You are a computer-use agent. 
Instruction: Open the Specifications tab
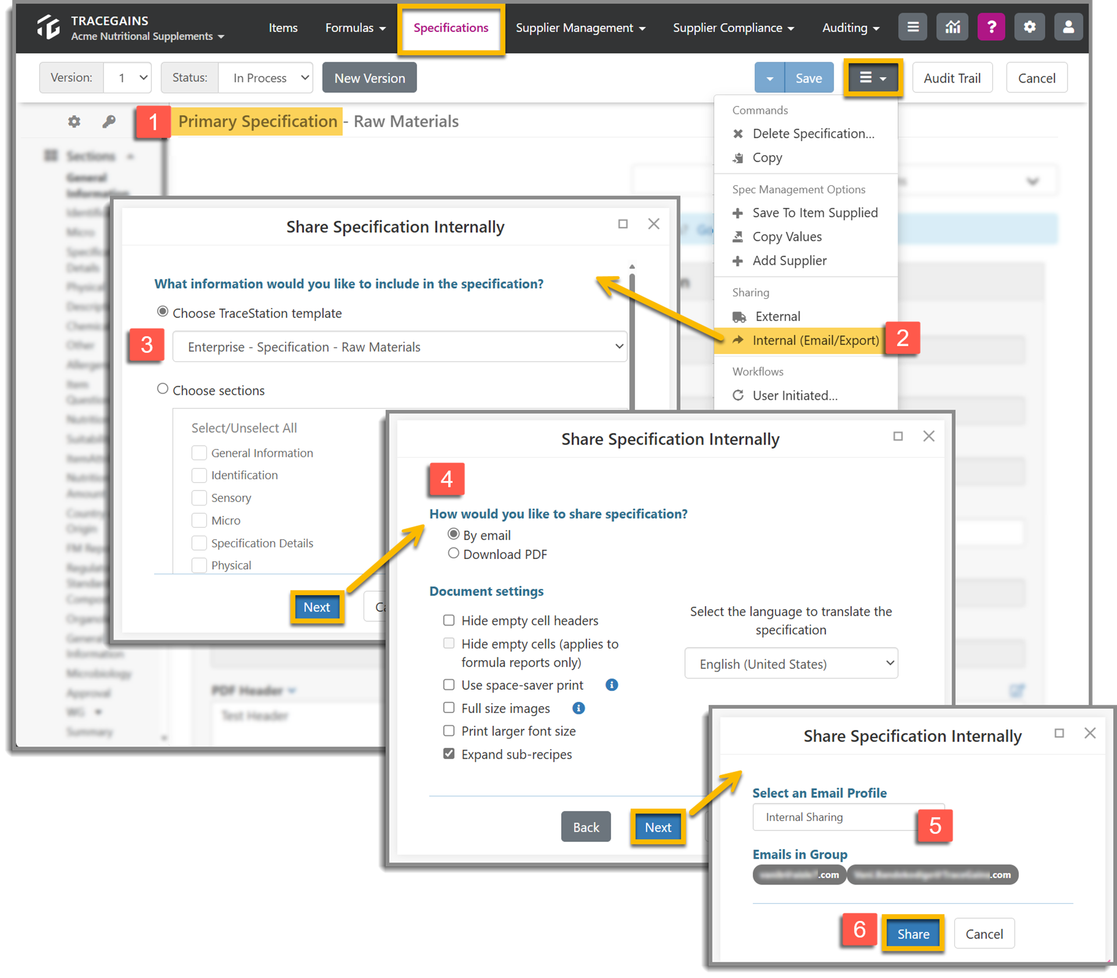pyautogui.click(x=451, y=28)
